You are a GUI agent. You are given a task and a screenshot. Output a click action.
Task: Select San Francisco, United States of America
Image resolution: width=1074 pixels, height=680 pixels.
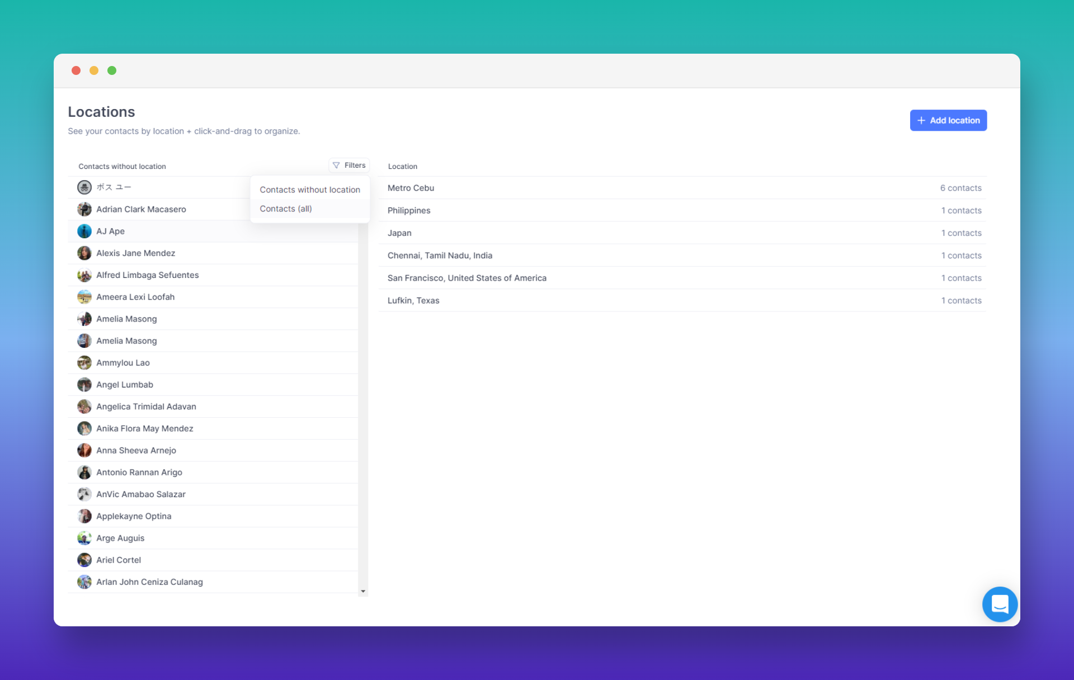pos(682,278)
